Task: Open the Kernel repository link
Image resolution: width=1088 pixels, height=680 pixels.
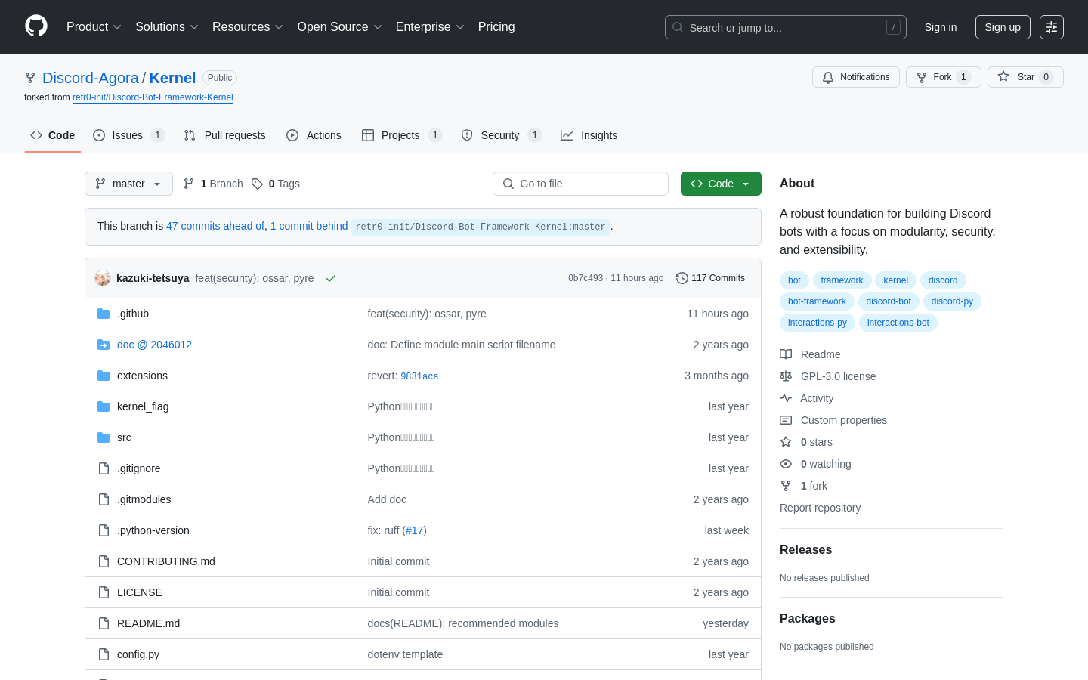Action: (x=172, y=78)
